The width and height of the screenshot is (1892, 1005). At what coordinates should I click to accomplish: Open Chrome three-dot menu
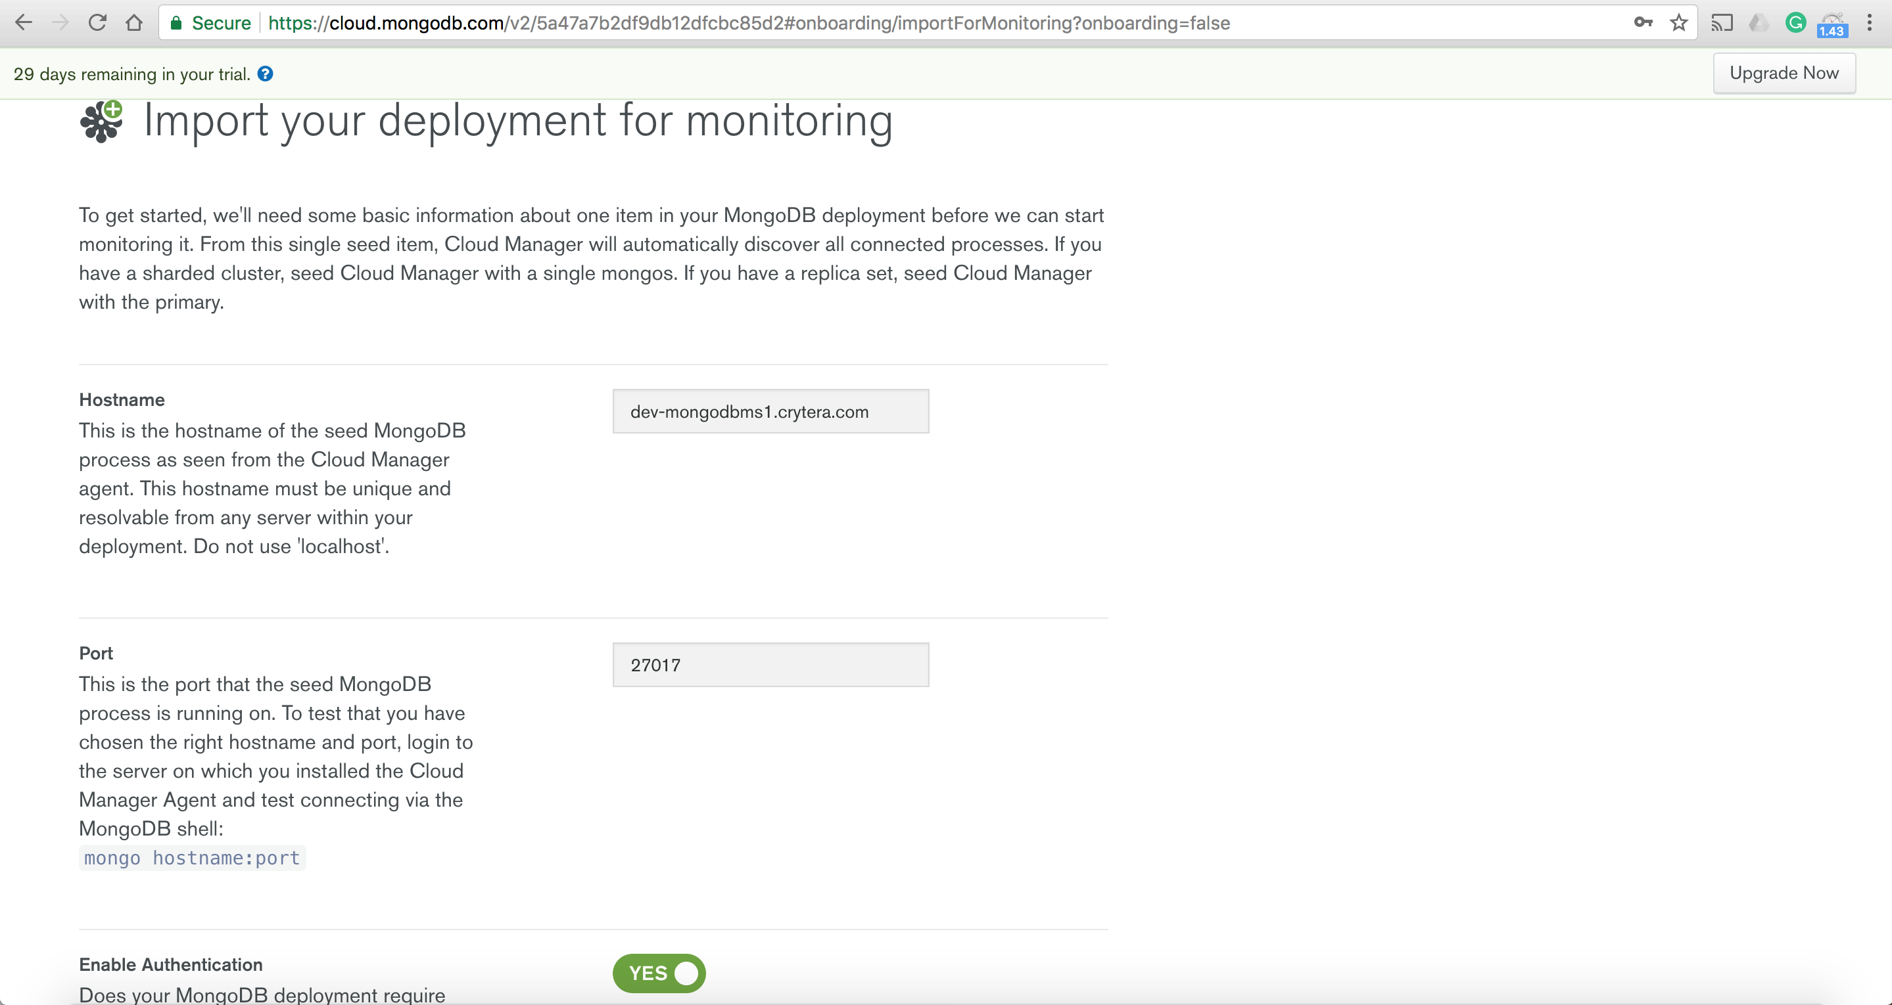(x=1870, y=23)
